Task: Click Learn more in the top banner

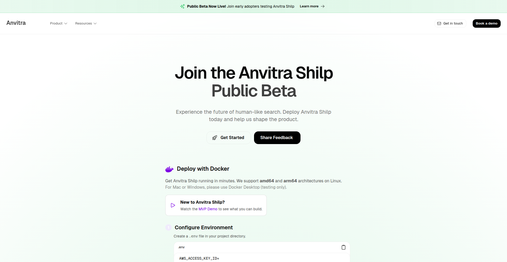Action: click(x=309, y=6)
